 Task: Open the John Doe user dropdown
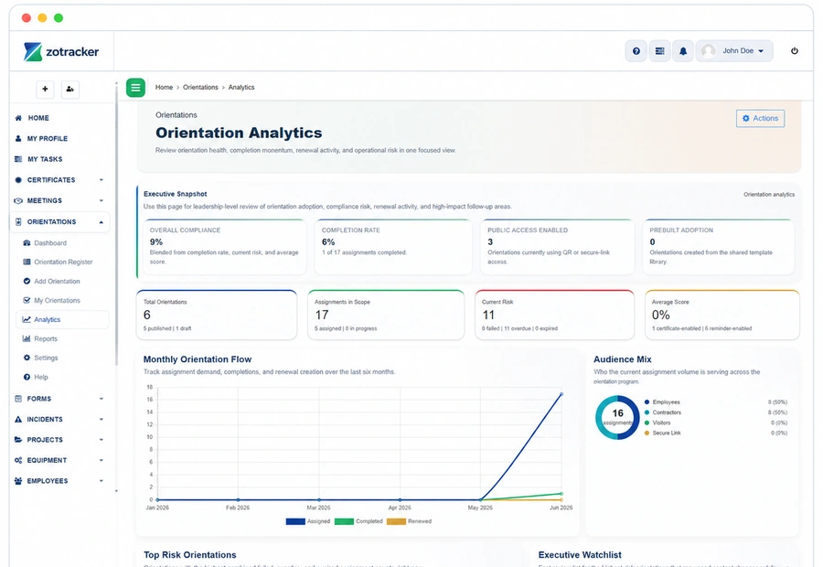(x=734, y=51)
